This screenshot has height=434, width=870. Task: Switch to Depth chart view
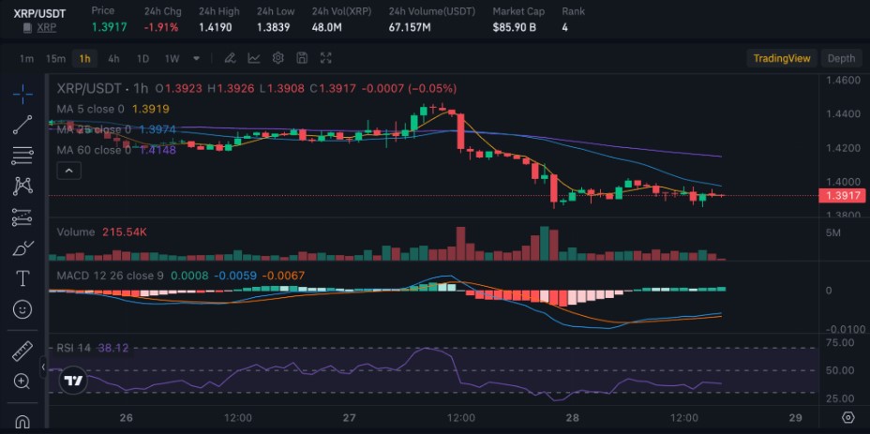coord(841,58)
